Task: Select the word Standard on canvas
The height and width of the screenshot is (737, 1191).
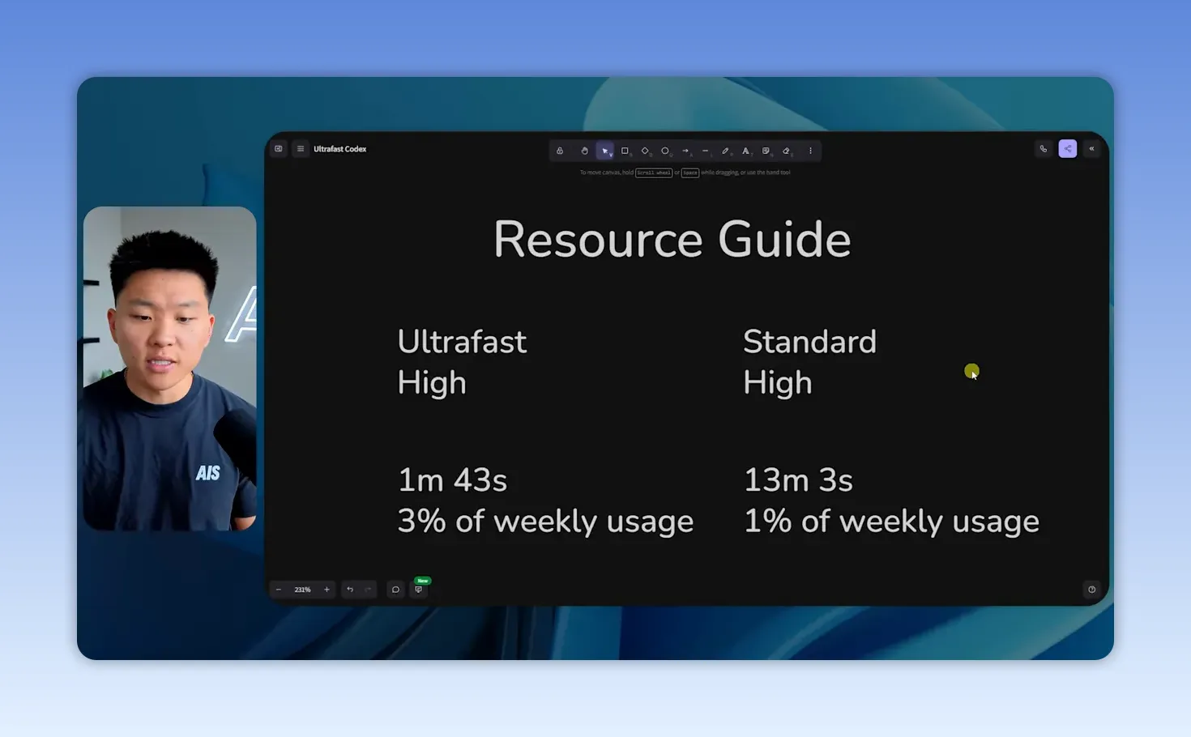Action: pyautogui.click(x=809, y=342)
